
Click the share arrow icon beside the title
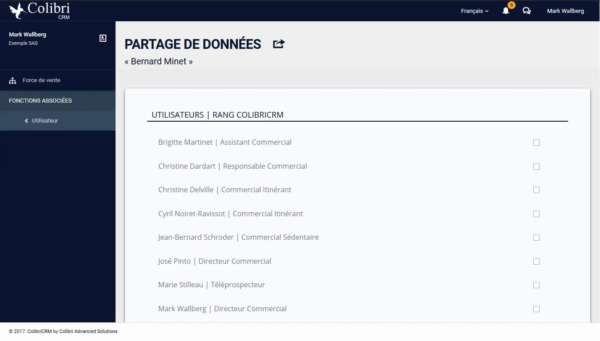[279, 44]
